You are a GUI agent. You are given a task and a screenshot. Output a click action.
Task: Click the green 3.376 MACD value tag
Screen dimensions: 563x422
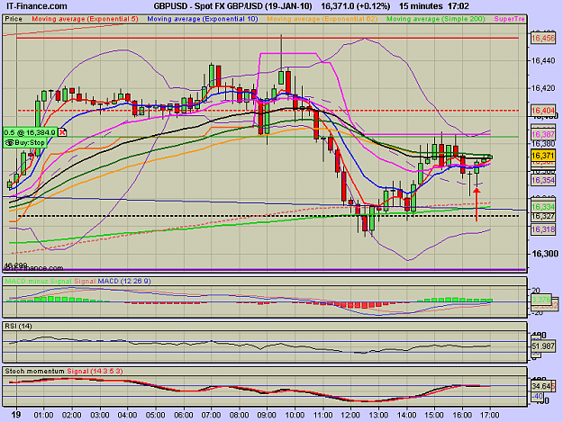tap(541, 300)
